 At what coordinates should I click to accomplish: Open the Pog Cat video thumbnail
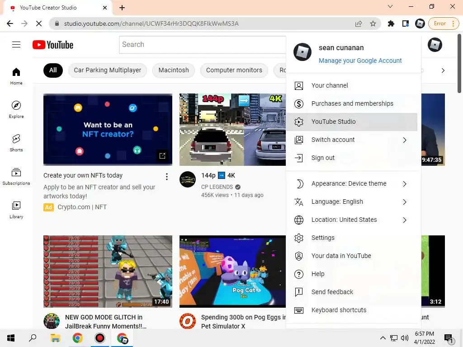click(x=232, y=272)
